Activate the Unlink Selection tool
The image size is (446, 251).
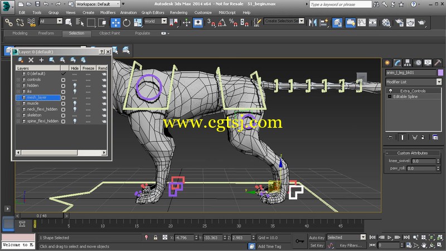pyautogui.click(x=20, y=22)
